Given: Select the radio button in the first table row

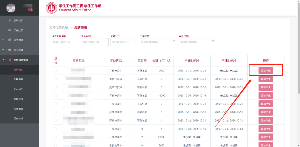Looking at the screenshot, I should (x=55, y=71).
